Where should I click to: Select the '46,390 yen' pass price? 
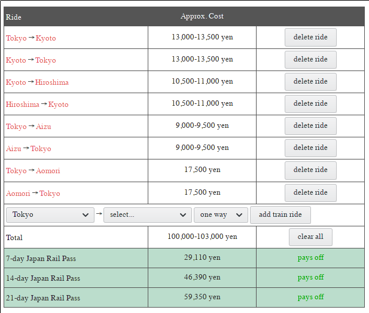[202, 277]
